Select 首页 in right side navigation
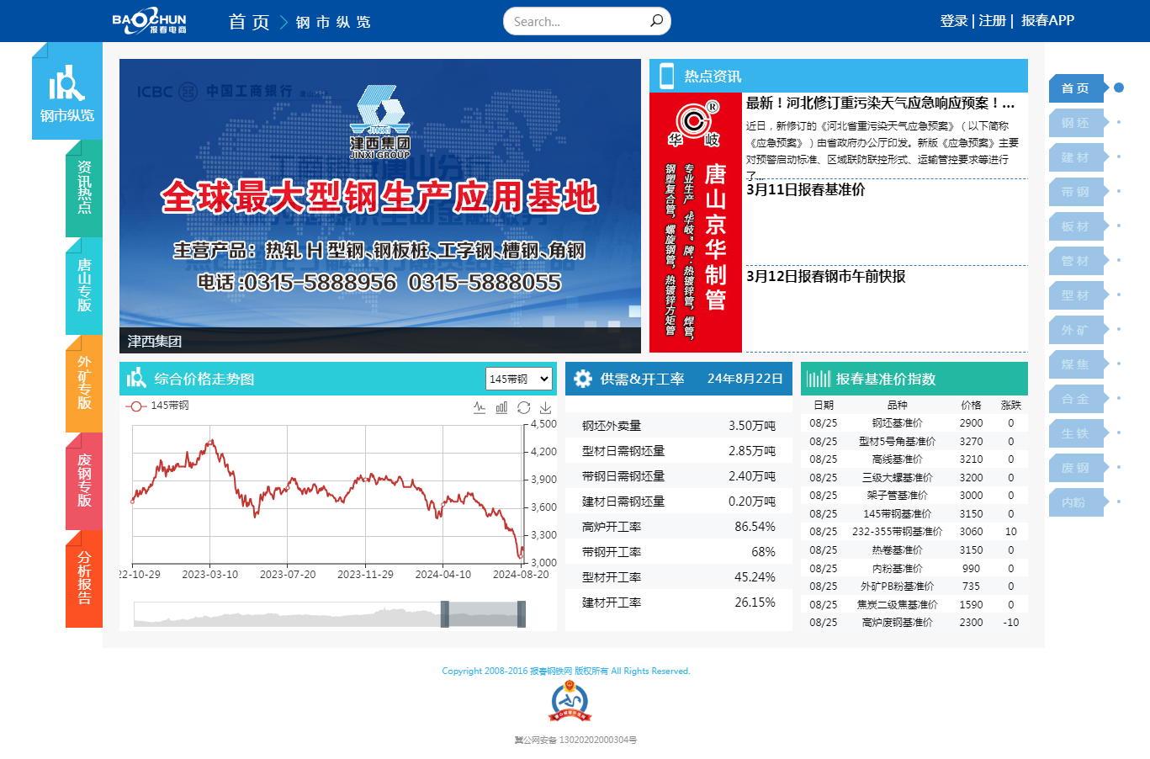Screen dimensions: 1150x759 pyautogui.click(x=1076, y=88)
